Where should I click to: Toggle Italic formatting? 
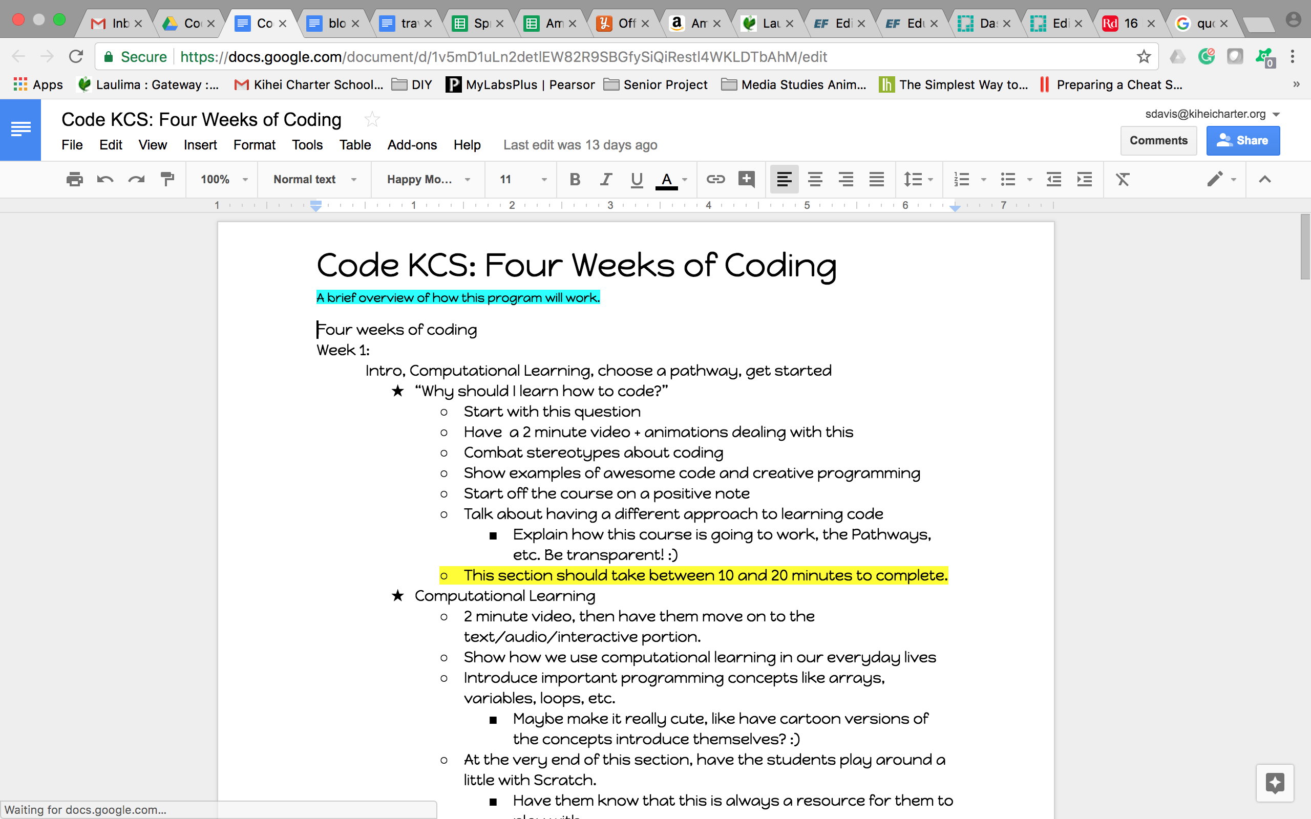606,179
